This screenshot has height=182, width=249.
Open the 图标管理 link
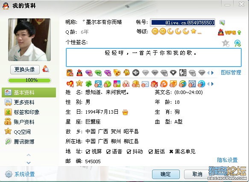pos(231,73)
